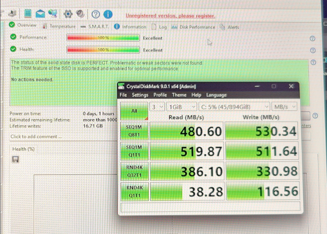
Task: Click the green check next to Performance
Action: click(13, 37)
